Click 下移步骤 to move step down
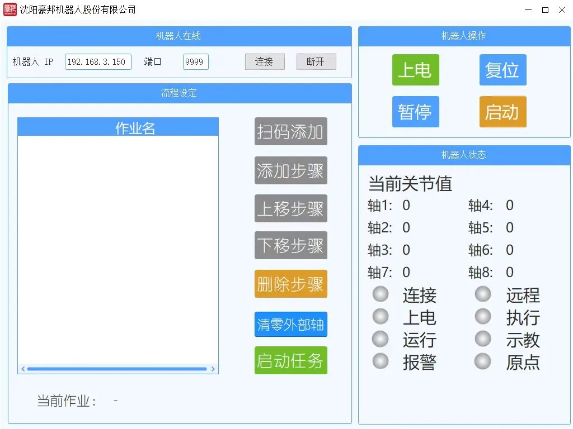This screenshot has height=429, width=573. point(290,245)
